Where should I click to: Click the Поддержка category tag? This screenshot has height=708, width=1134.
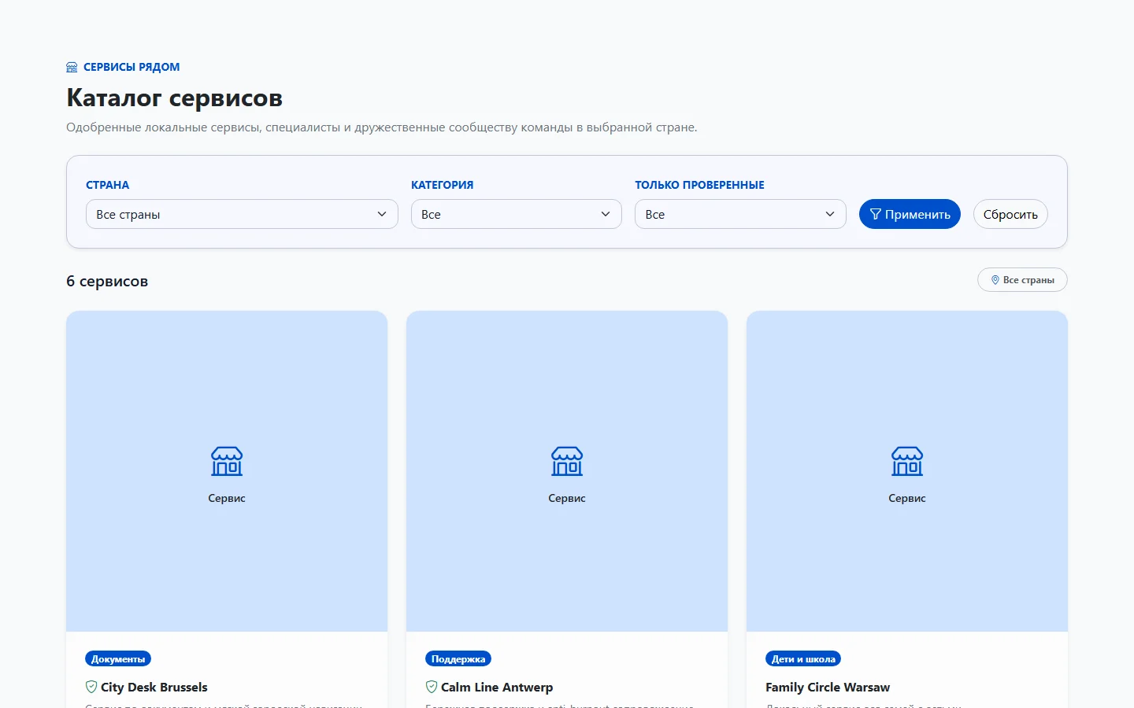458,658
